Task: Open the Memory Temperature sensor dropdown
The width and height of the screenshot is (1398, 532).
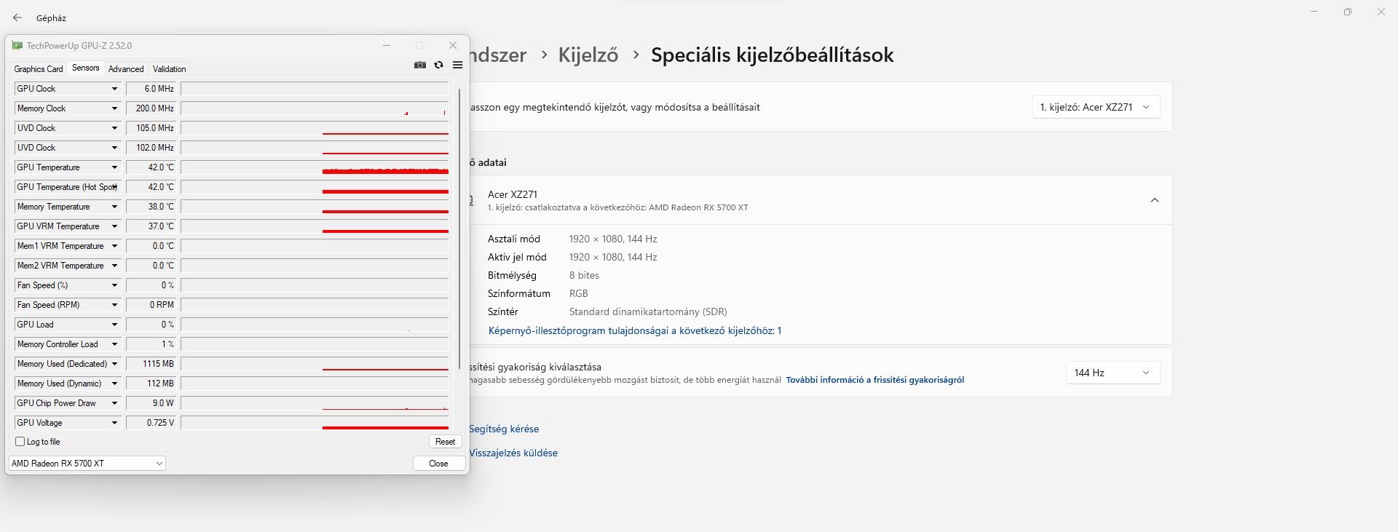Action: (114, 207)
